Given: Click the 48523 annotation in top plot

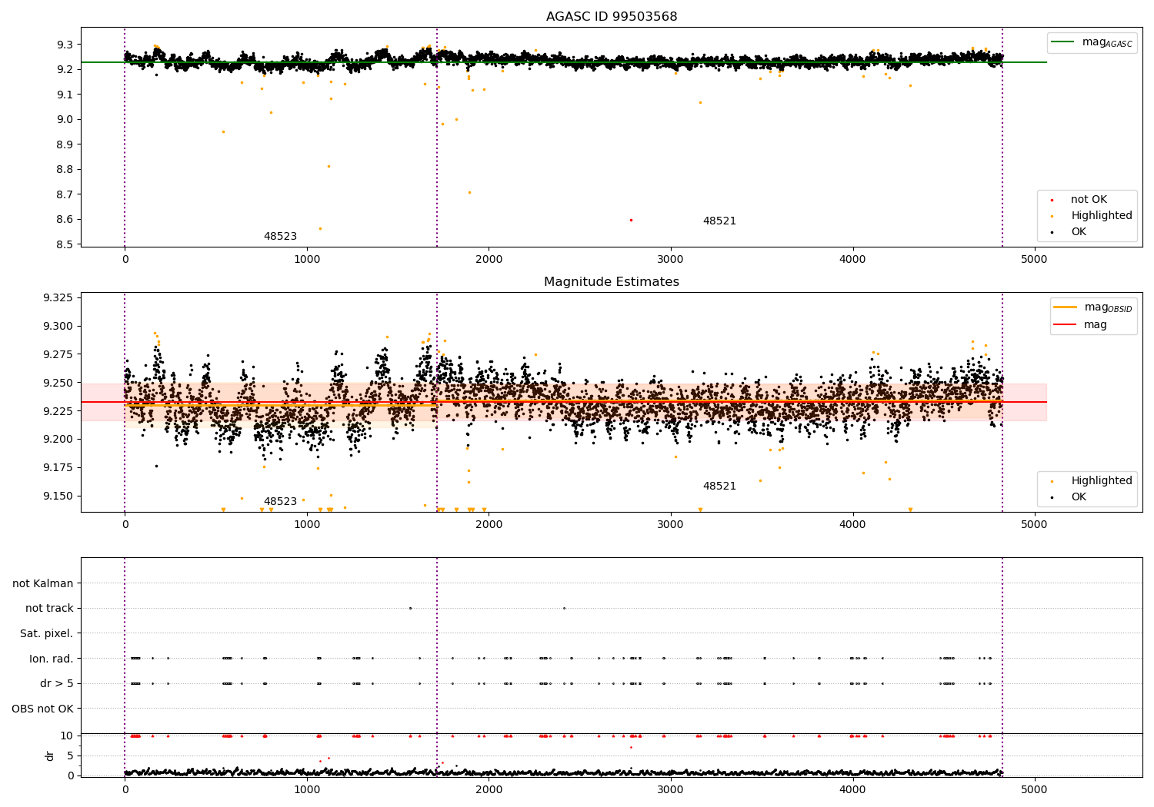Looking at the screenshot, I should 280,237.
